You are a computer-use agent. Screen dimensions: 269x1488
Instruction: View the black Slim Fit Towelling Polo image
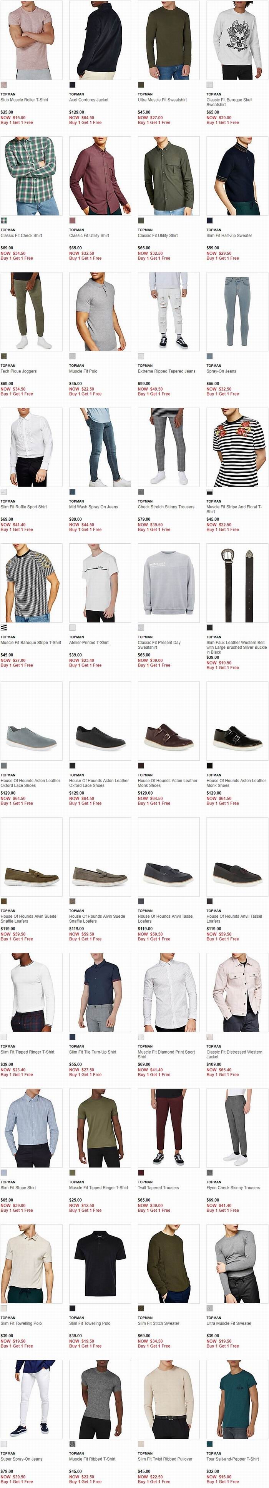coord(100,1264)
